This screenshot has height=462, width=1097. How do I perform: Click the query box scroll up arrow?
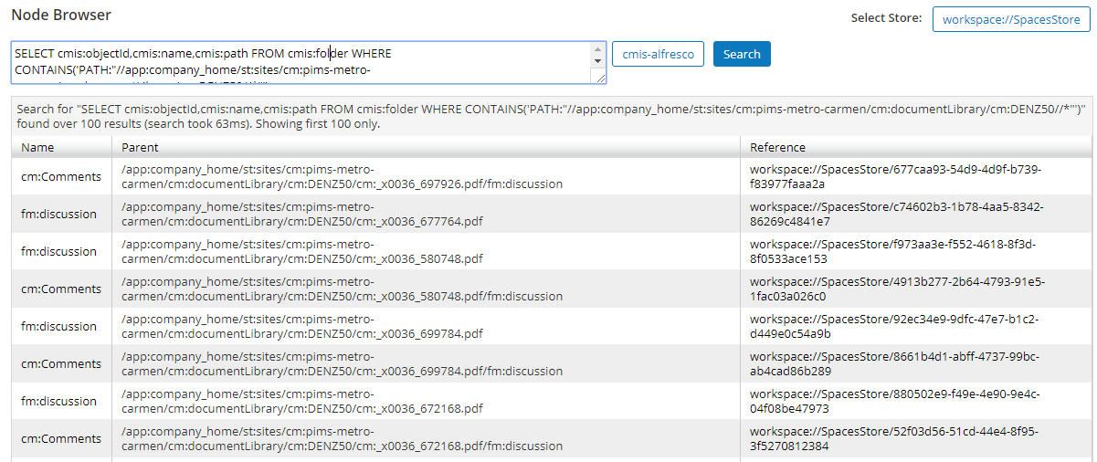pyautogui.click(x=599, y=48)
